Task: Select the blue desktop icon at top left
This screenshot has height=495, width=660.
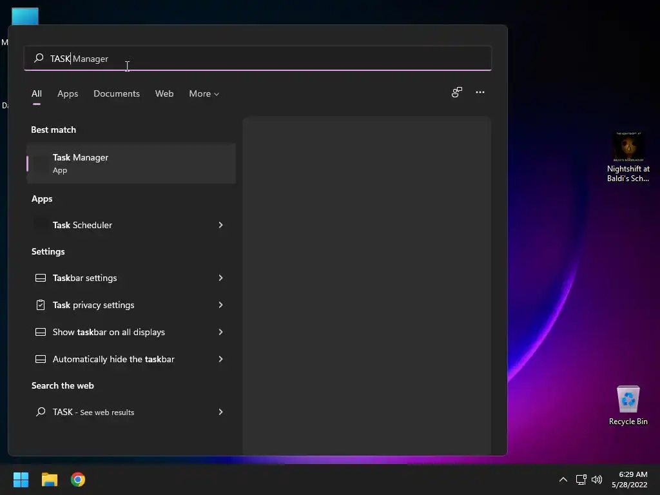Action: (x=25, y=16)
